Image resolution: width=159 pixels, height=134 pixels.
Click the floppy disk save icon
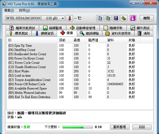(x=116, y=18)
